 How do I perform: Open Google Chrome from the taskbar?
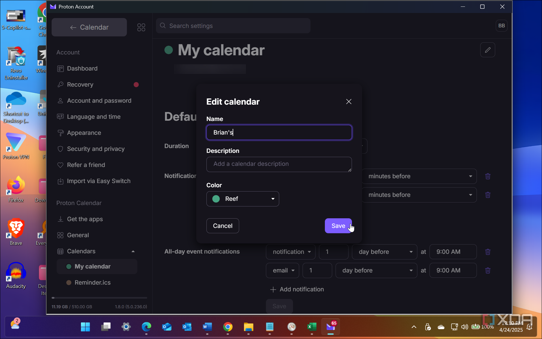(228, 327)
